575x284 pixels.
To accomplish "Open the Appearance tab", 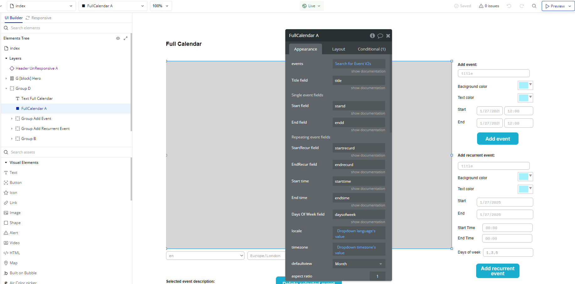I will point(305,49).
